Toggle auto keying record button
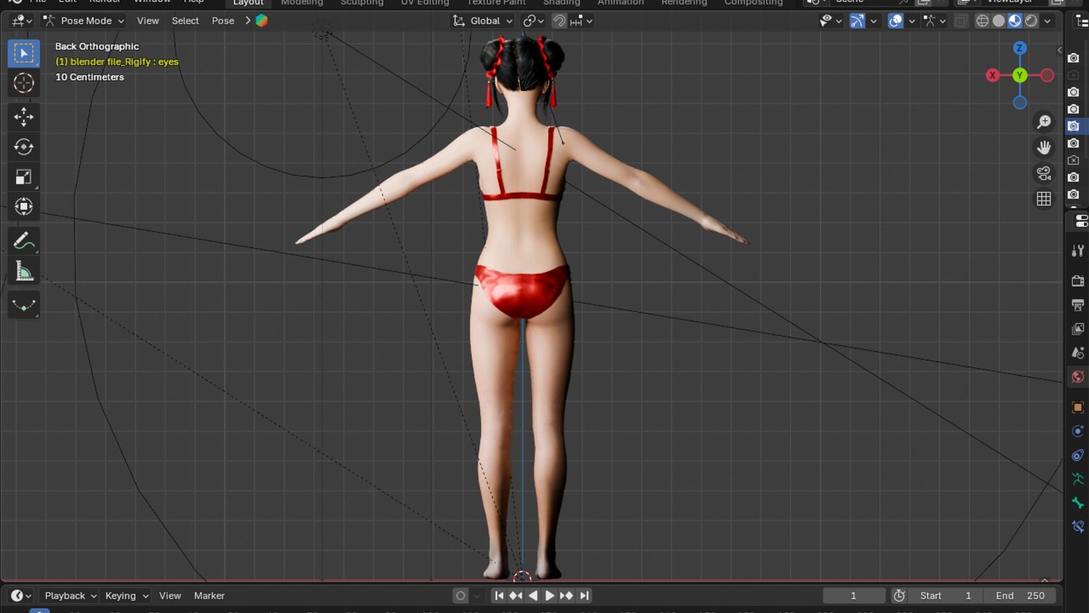The width and height of the screenshot is (1089, 613). 460,596
